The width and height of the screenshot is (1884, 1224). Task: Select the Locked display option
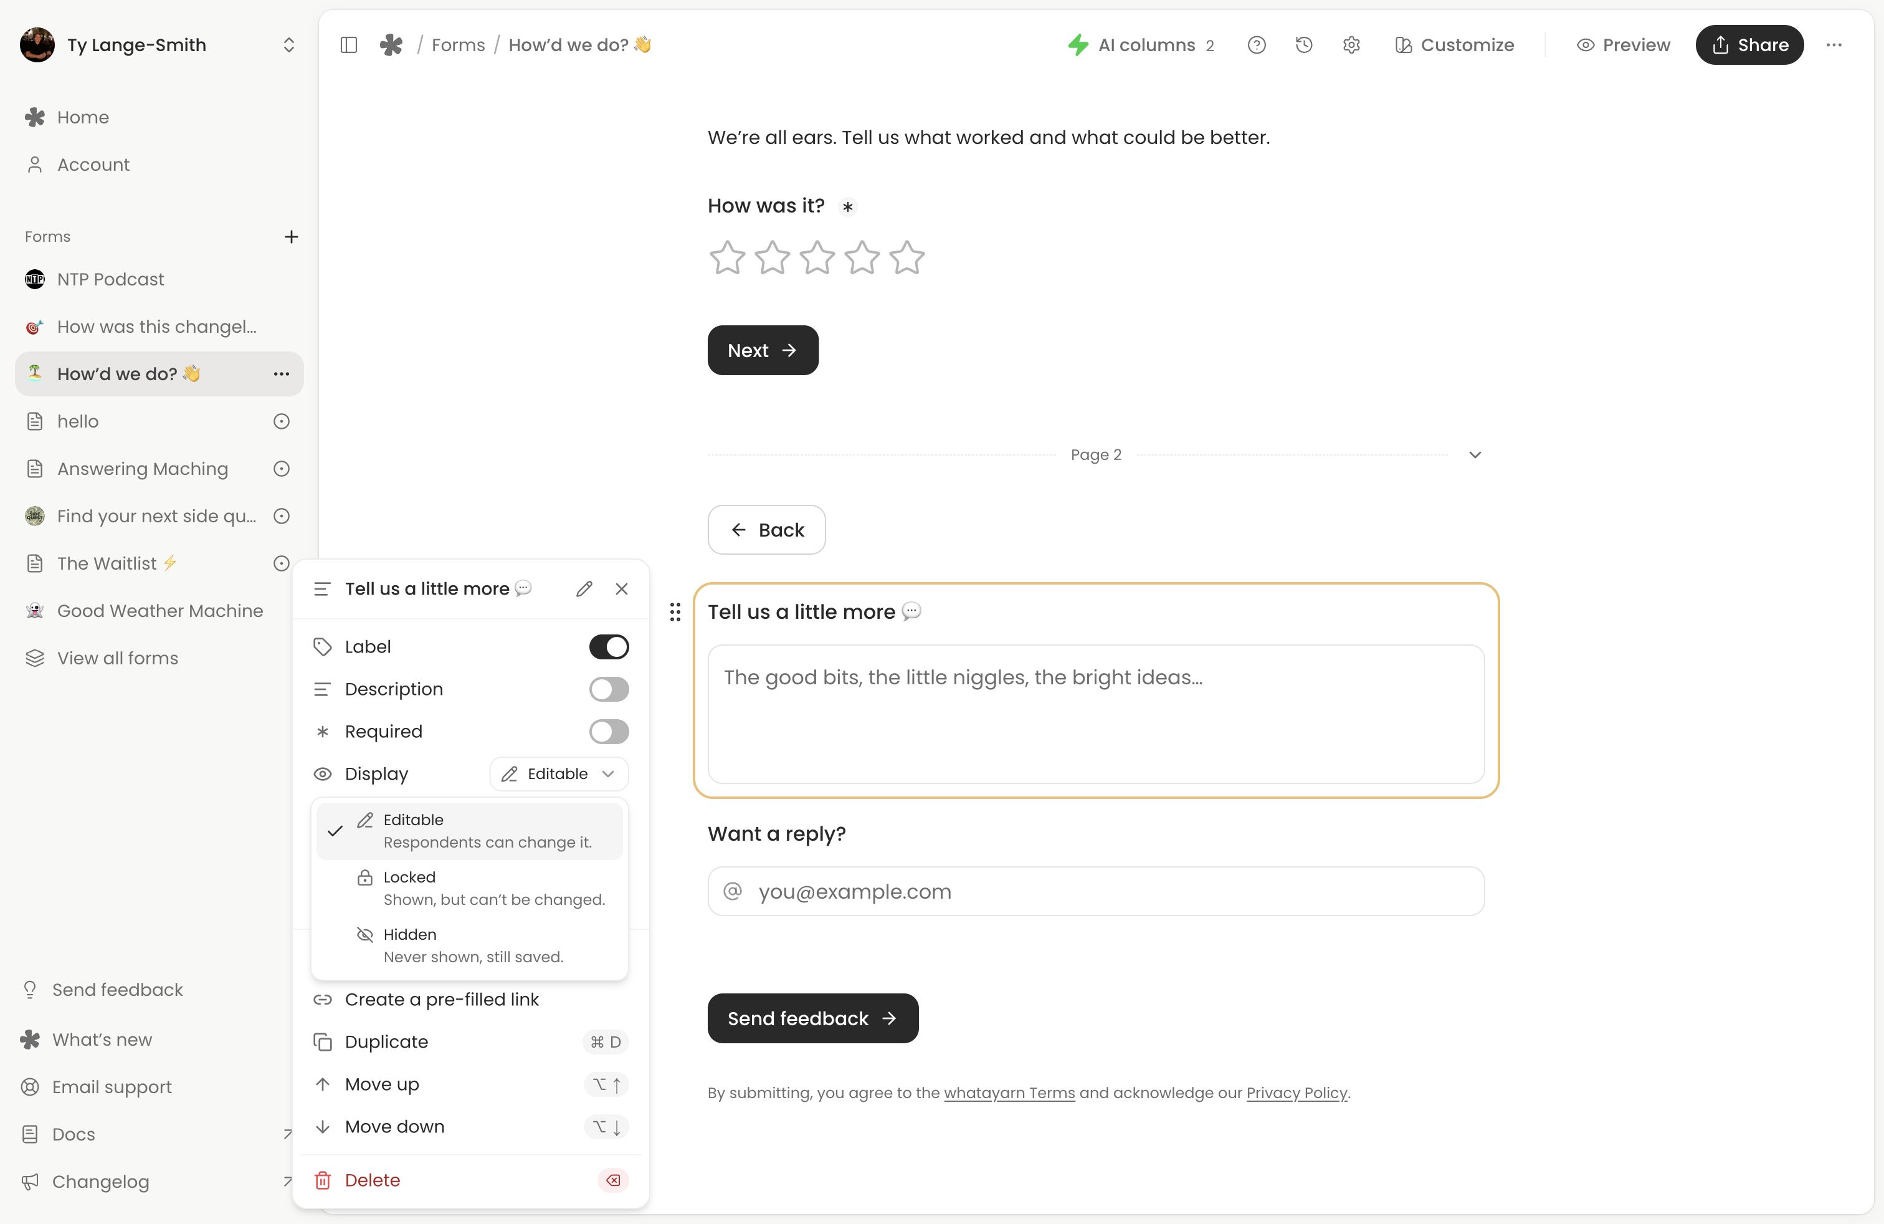(469, 888)
